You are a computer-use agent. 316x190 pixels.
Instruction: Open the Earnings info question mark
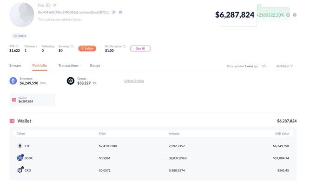(72, 46)
